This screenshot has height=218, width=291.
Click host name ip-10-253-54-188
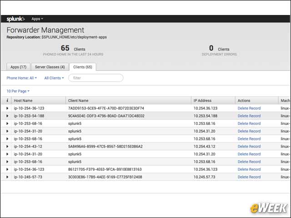(29, 116)
